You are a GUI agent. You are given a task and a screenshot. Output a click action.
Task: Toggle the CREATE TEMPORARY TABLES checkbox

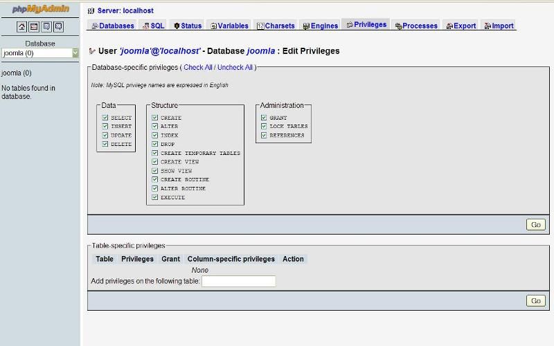pyautogui.click(x=155, y=153)
